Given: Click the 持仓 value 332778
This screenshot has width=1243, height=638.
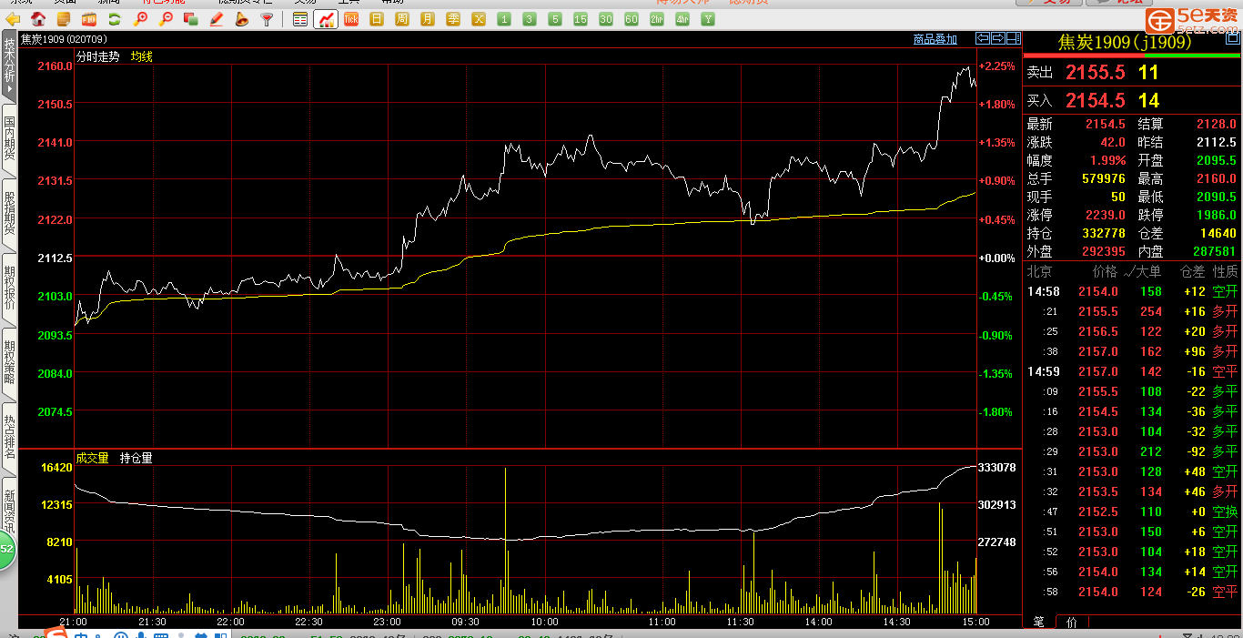Looking at the screenshot, I should click(x=1104, y=233).
